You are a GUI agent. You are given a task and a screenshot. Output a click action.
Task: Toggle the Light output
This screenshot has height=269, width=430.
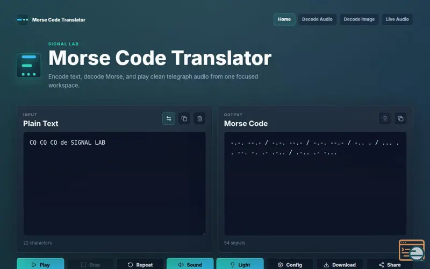coord(240,264)
